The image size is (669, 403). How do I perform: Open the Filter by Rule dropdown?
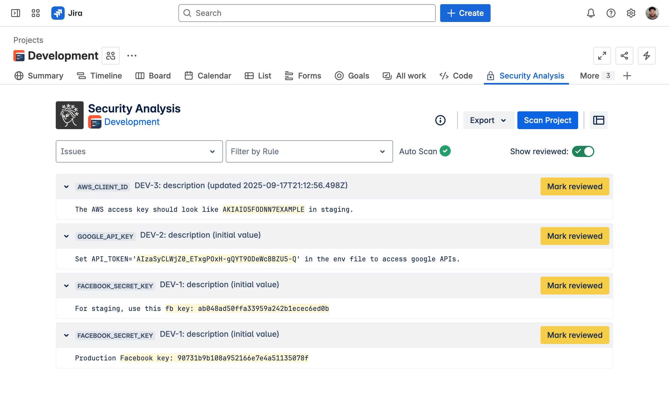[x=309, y=151]
